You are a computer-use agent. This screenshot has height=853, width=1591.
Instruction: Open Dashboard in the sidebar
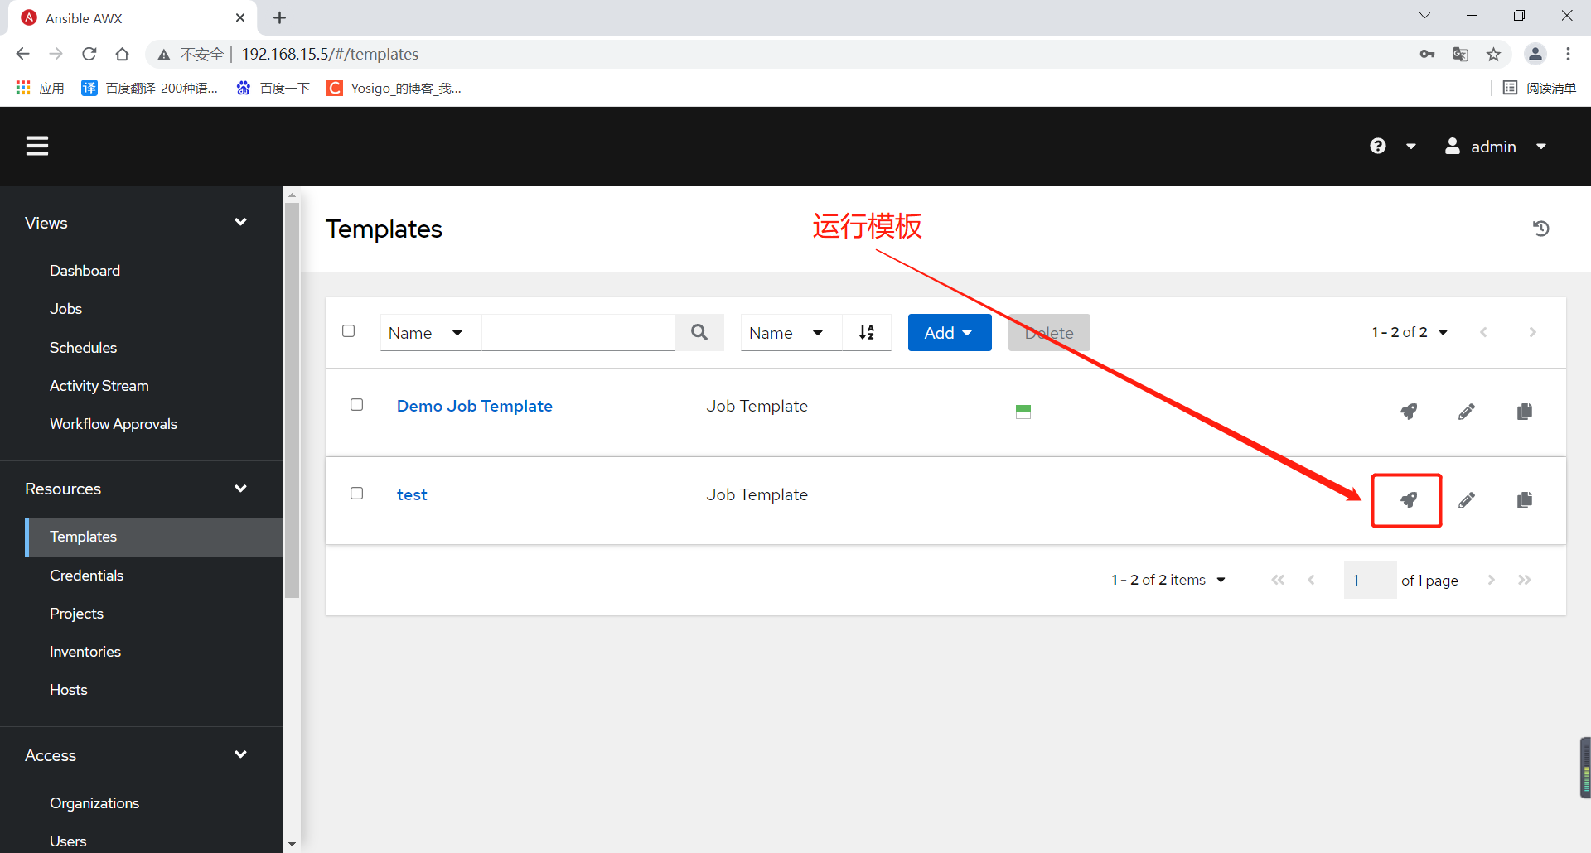click(x=85, y=271)
